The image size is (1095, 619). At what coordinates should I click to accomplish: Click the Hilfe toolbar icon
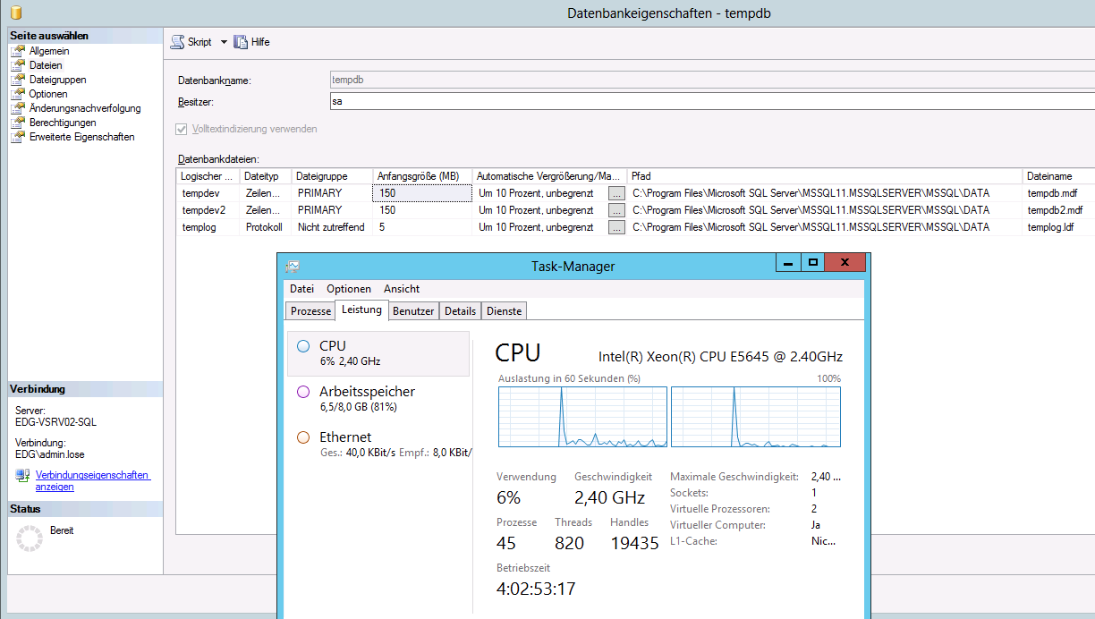coord(241,42)
